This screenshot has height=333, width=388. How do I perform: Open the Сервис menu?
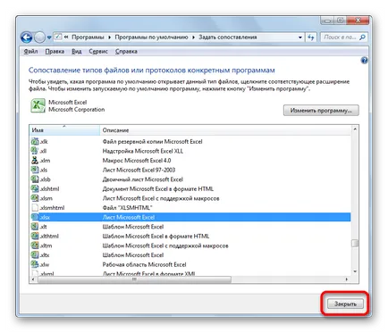tap(98, 52)
